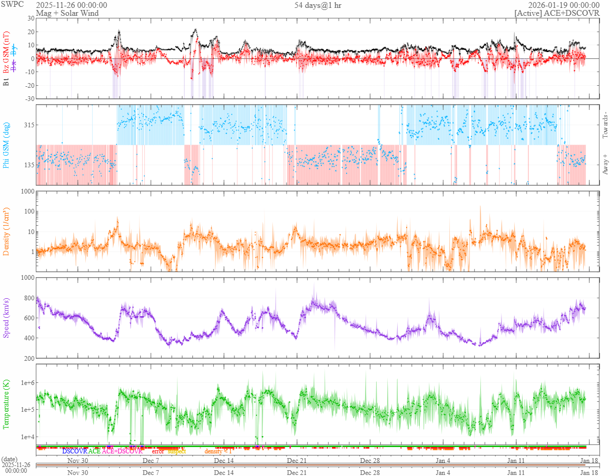Click the 1e+4 tick on the Temperature axis

27,437
